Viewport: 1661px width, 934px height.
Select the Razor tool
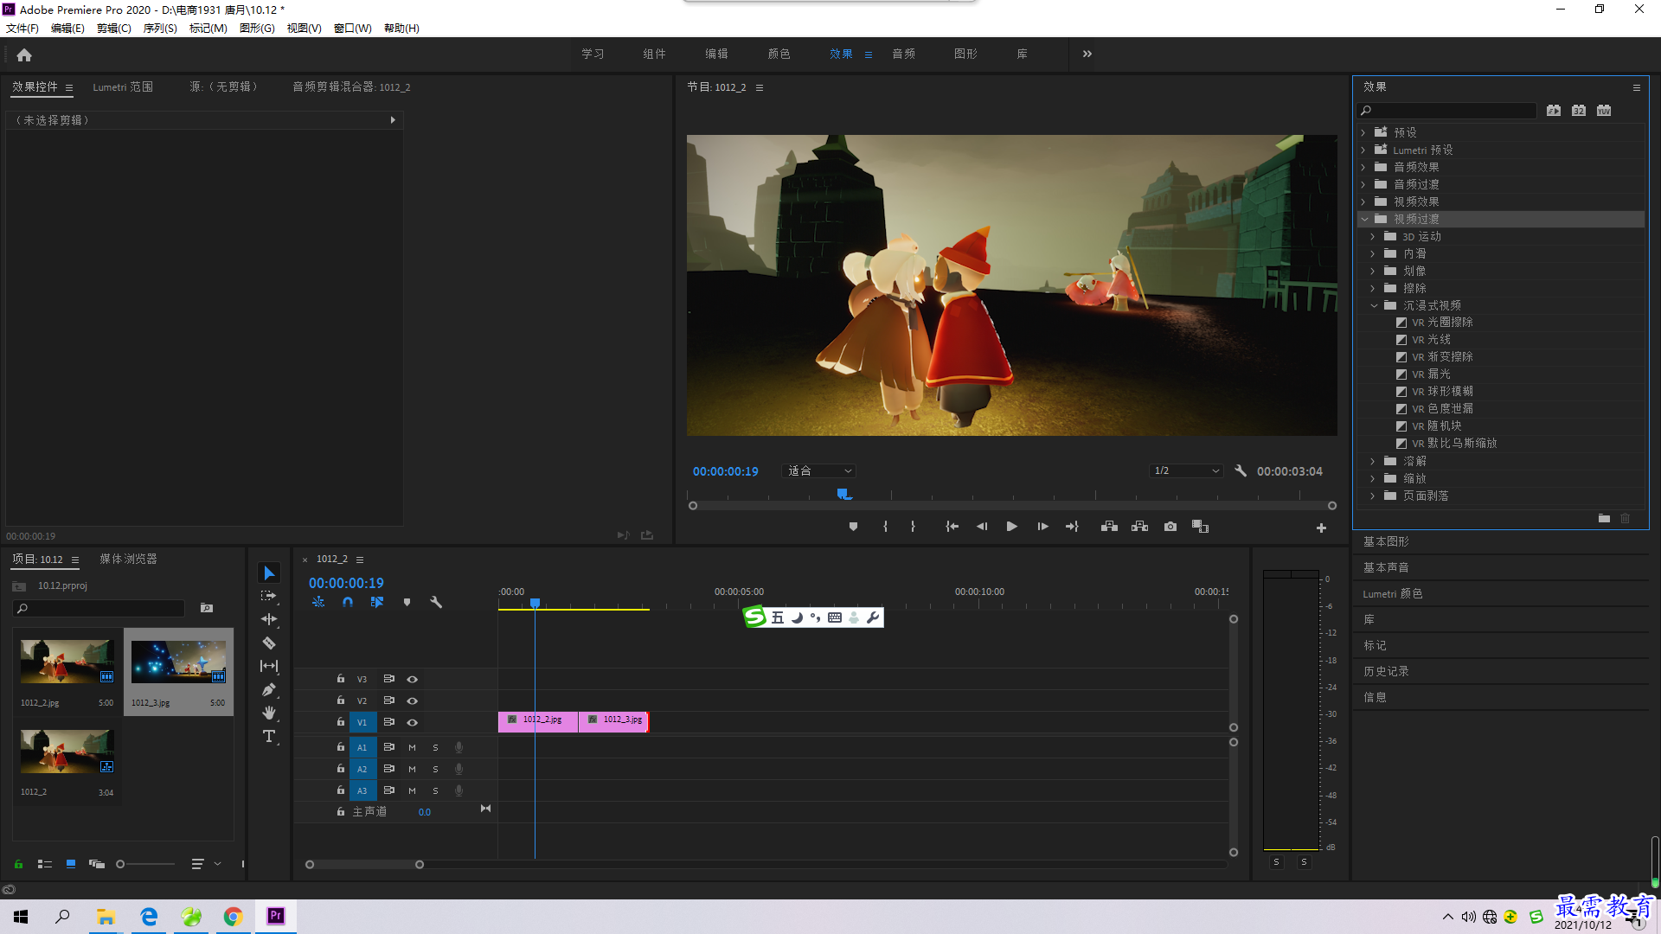click(269, 643)
